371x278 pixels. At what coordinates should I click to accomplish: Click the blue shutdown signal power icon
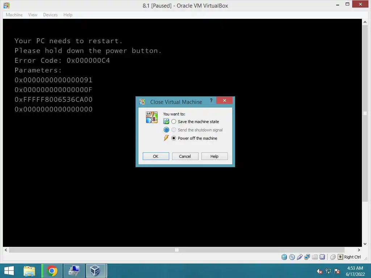(x=166, y=130)
